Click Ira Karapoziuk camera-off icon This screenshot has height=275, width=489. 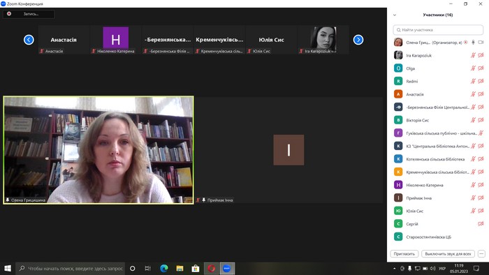(x=481, y=55)
